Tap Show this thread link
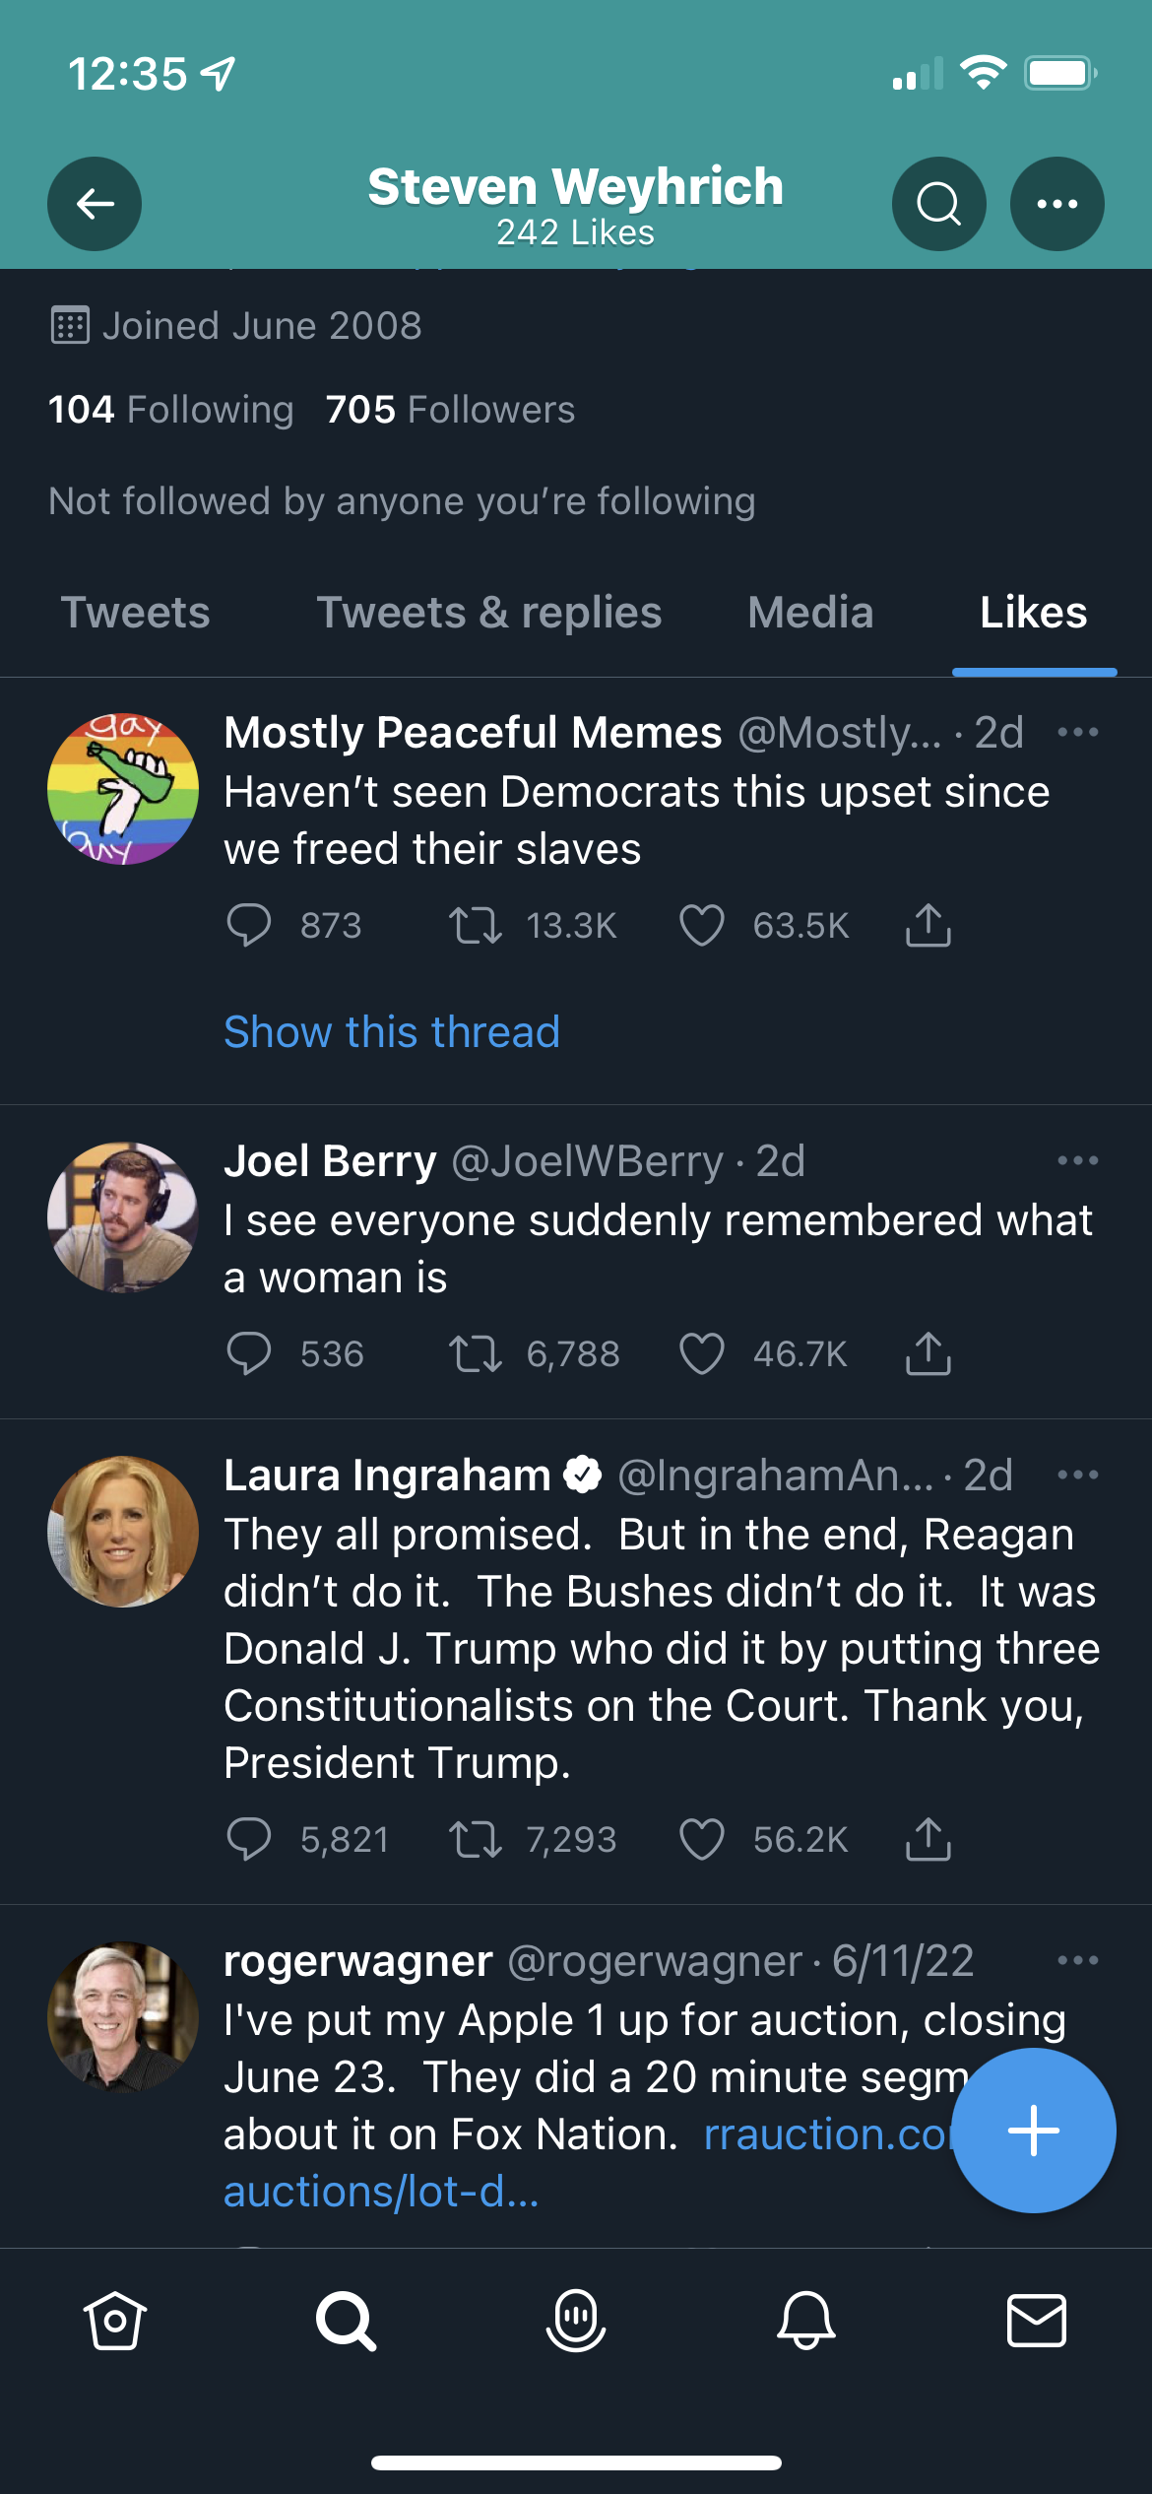Viewport: 1152px width, 2494px height. 392,1032
